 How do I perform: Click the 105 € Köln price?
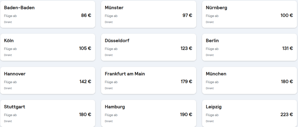[x=85, y=48]
